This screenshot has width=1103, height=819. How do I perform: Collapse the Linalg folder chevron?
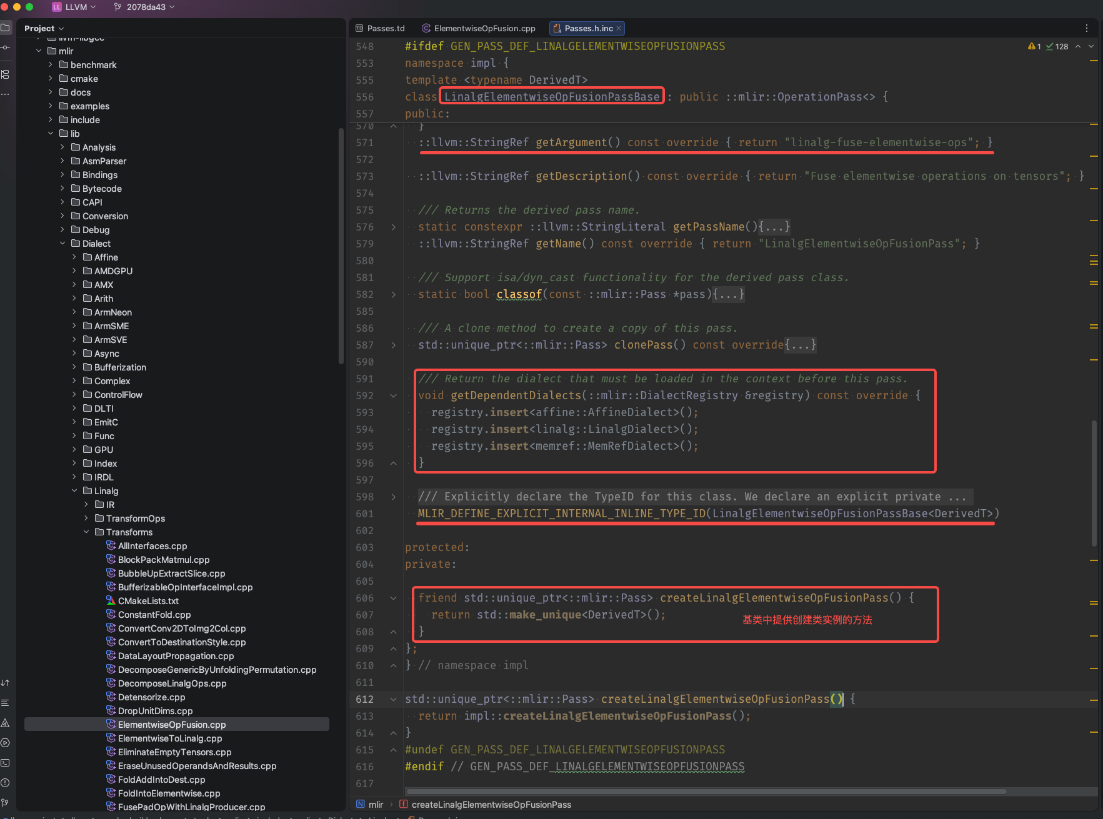(x=74, y=491)
